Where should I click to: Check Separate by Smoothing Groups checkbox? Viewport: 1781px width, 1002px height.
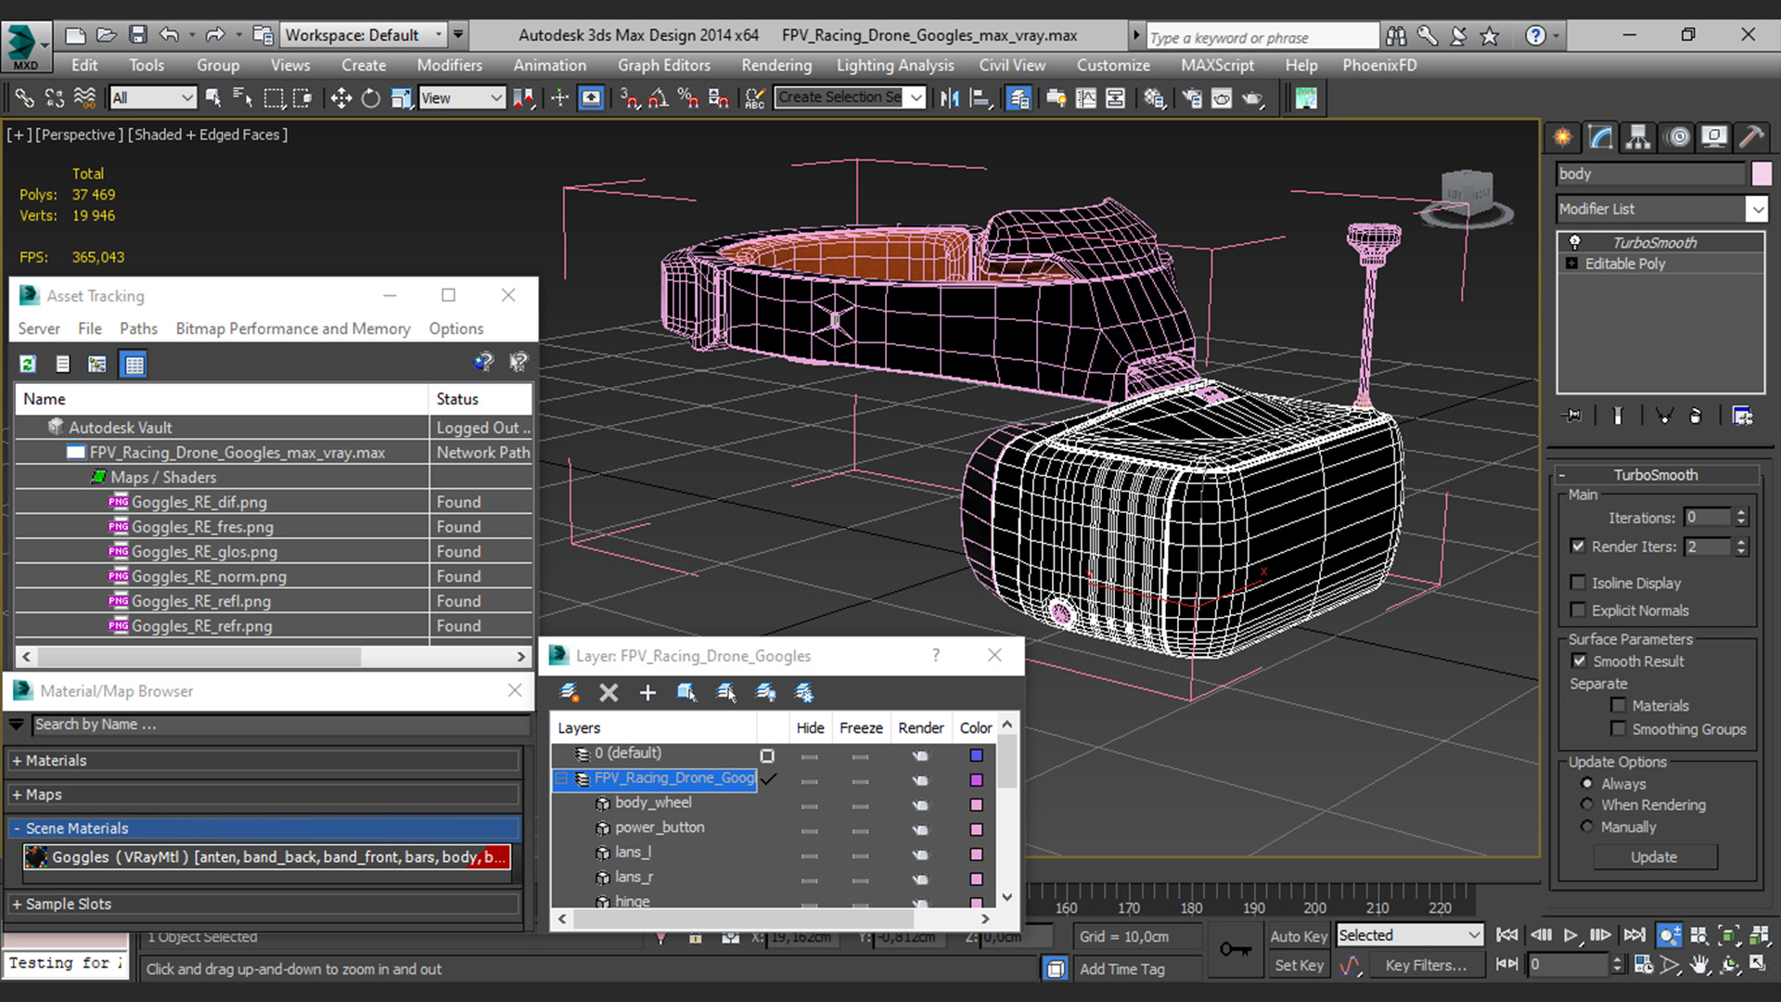[1619, 728]
